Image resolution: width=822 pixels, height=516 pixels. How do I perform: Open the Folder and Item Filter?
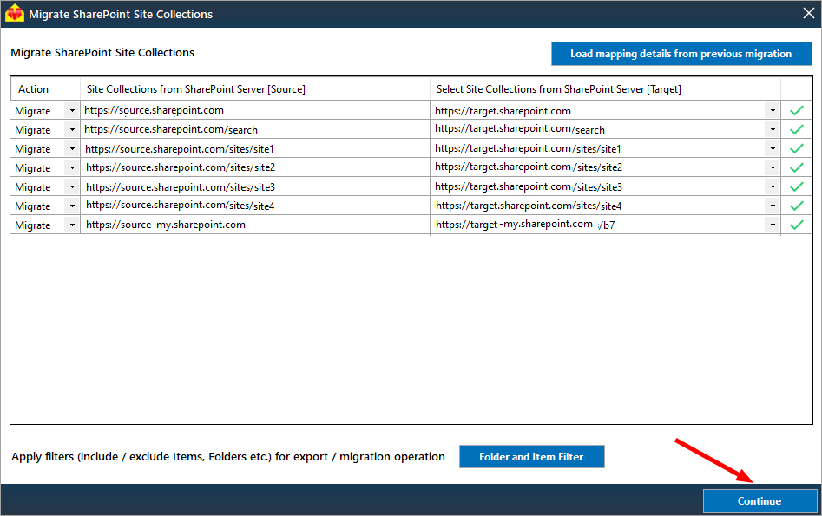(531, 457)
